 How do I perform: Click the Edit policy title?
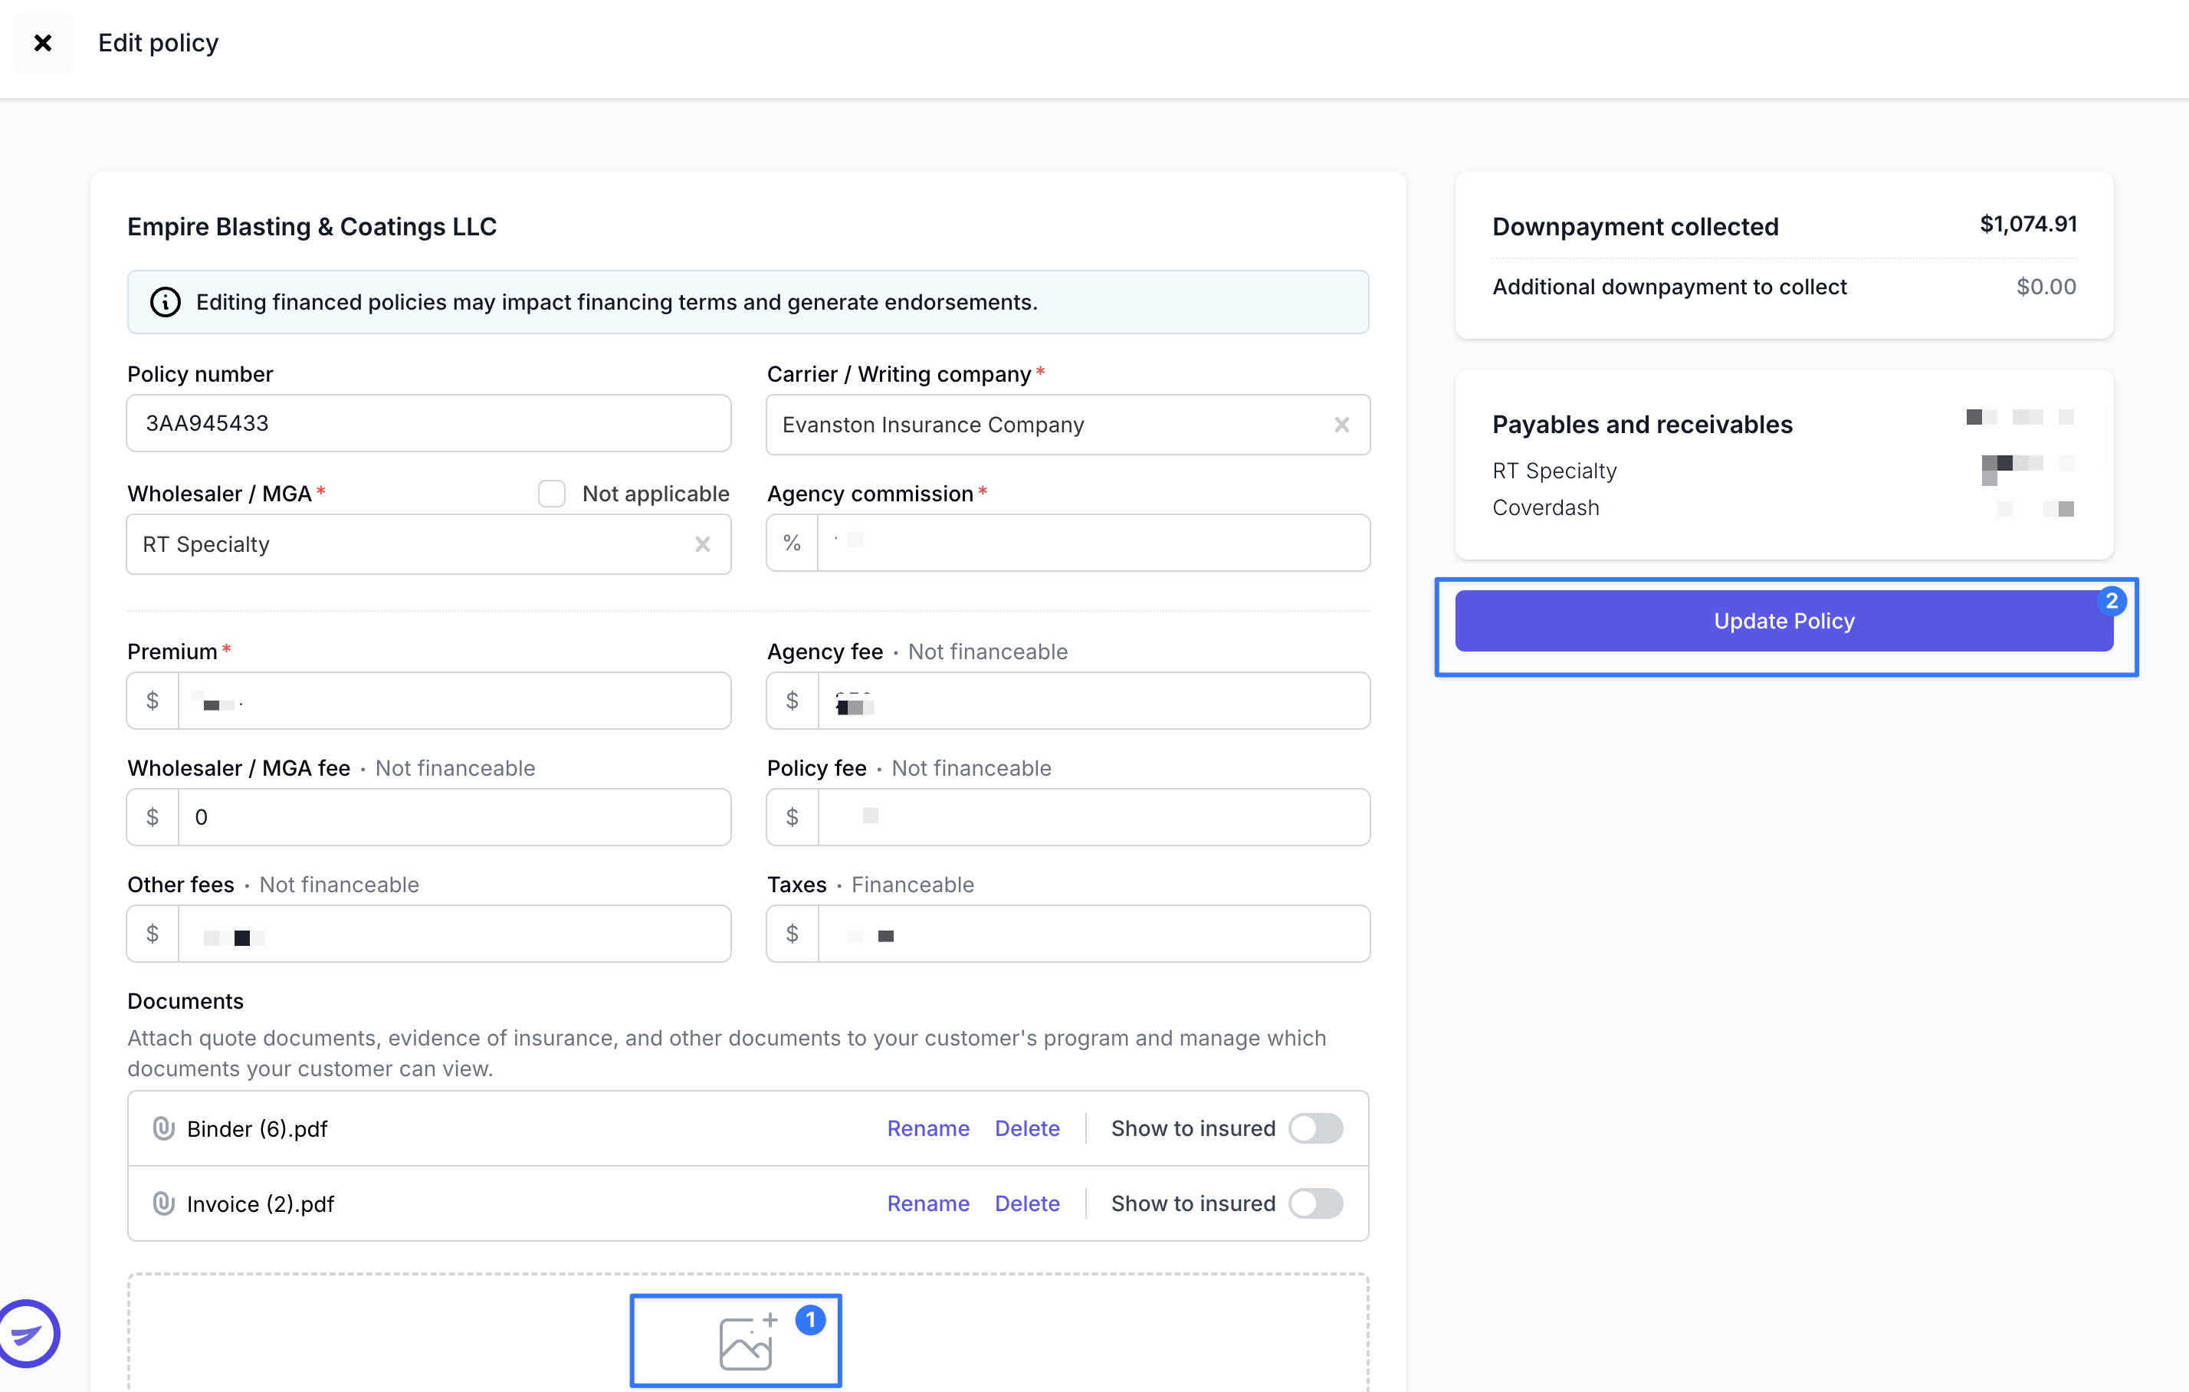(158, 43)
